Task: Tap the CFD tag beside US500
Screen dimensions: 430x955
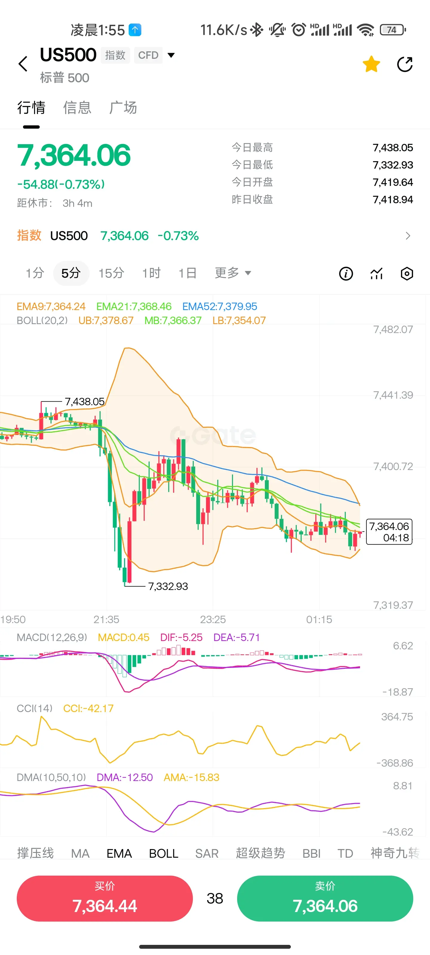Action: (x=148, y=55)
